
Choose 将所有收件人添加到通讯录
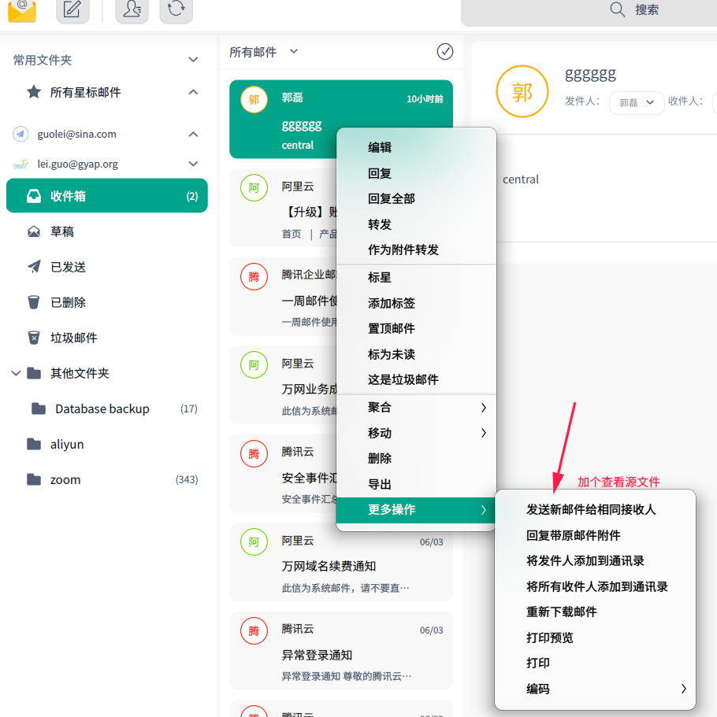595,586
